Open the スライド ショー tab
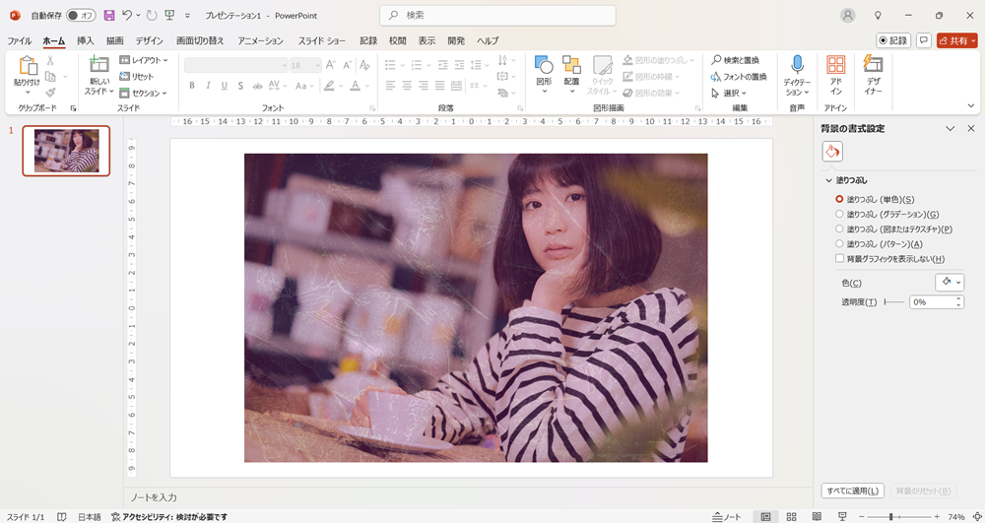Screen dimensions: 985x523 point(322,40)
